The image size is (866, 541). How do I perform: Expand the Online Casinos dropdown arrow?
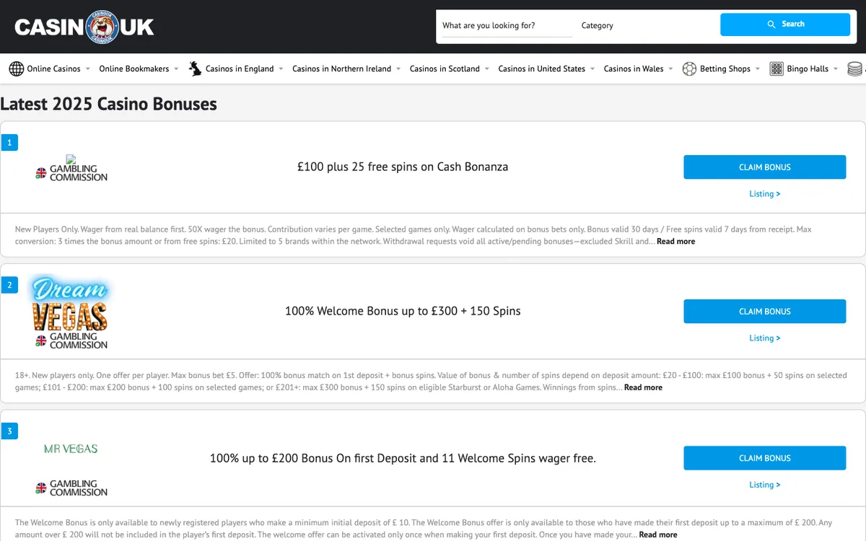coord(87,69)
